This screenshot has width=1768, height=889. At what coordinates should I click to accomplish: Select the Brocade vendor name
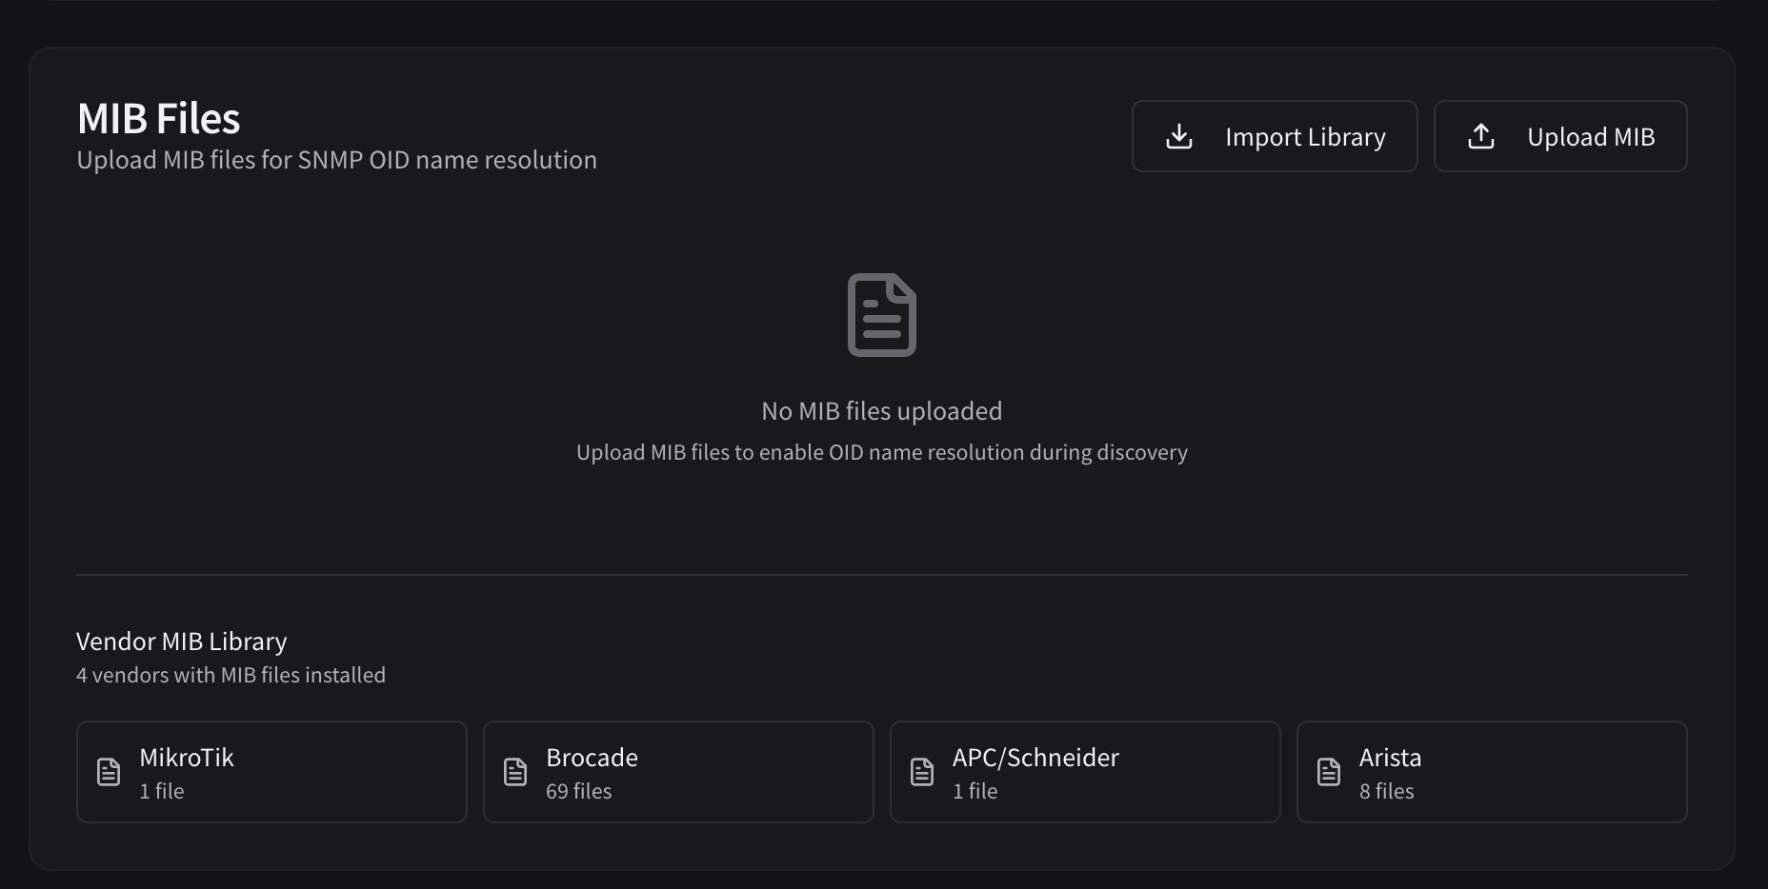point(592,758)
